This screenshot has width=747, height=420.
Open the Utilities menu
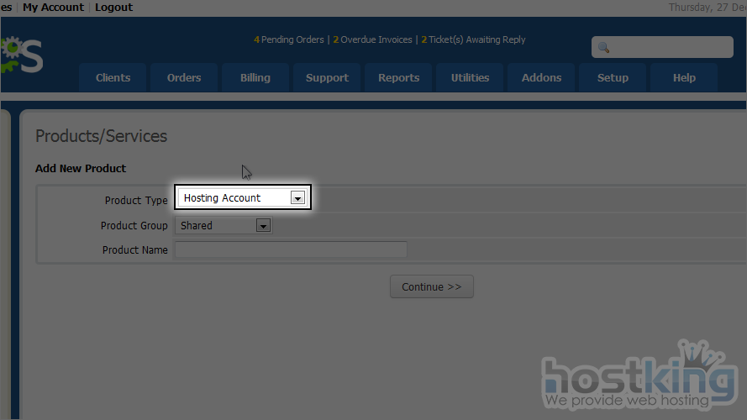click(470, 77)
